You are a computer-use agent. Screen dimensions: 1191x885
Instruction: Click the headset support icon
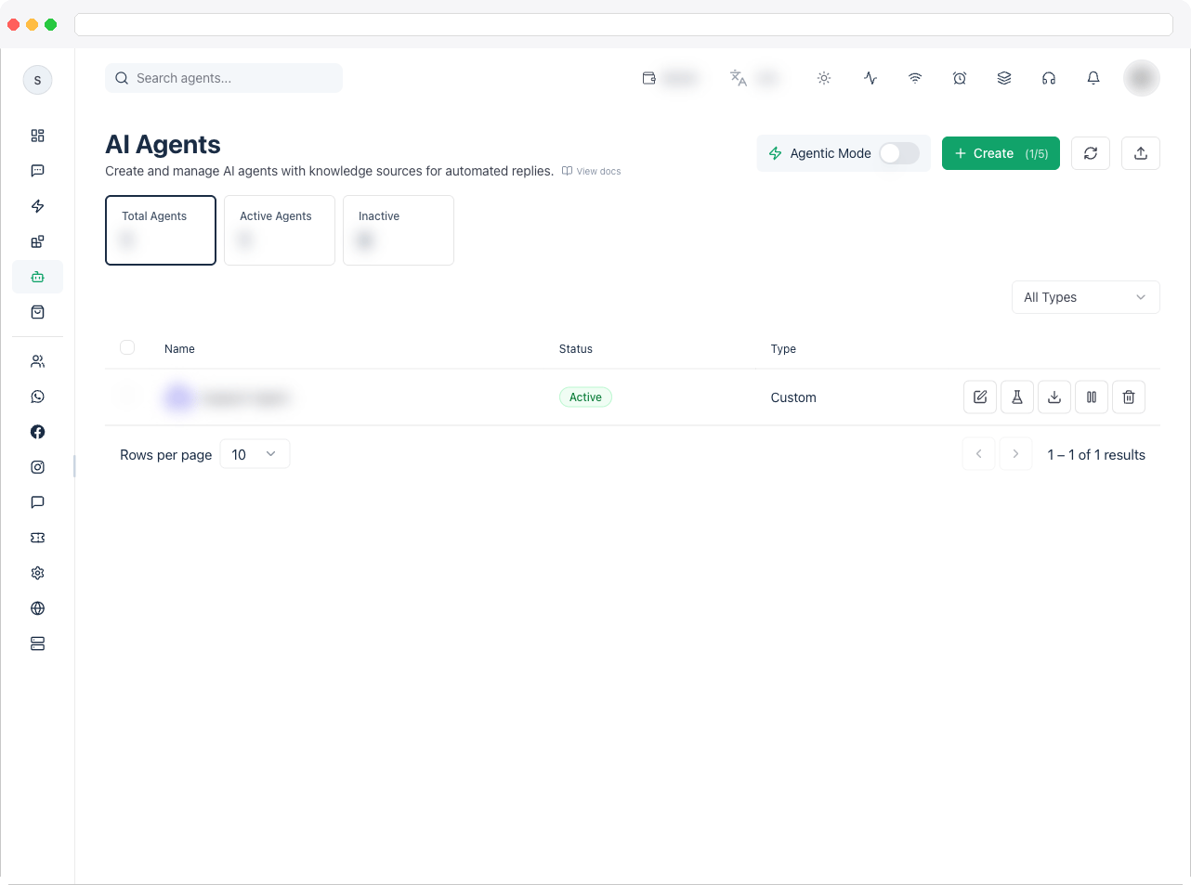(1049, 78)
